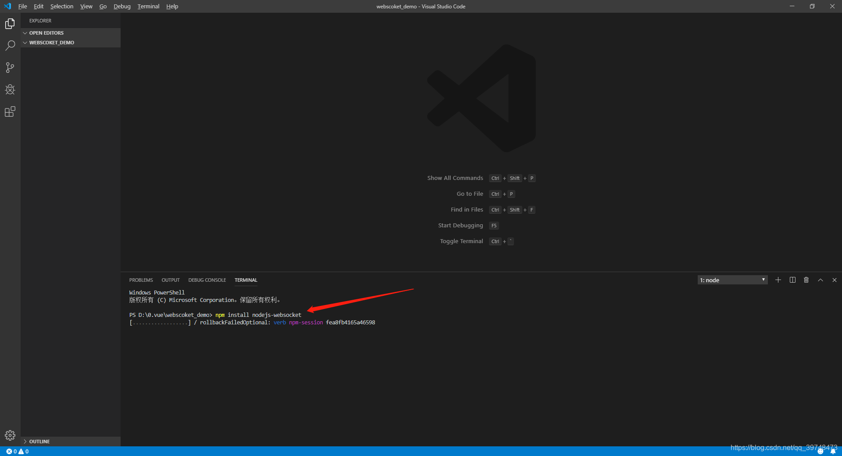Open the Explorer view in activity bar
The height and width of the screenshot is (456, 842).
[x=10, y=24]
